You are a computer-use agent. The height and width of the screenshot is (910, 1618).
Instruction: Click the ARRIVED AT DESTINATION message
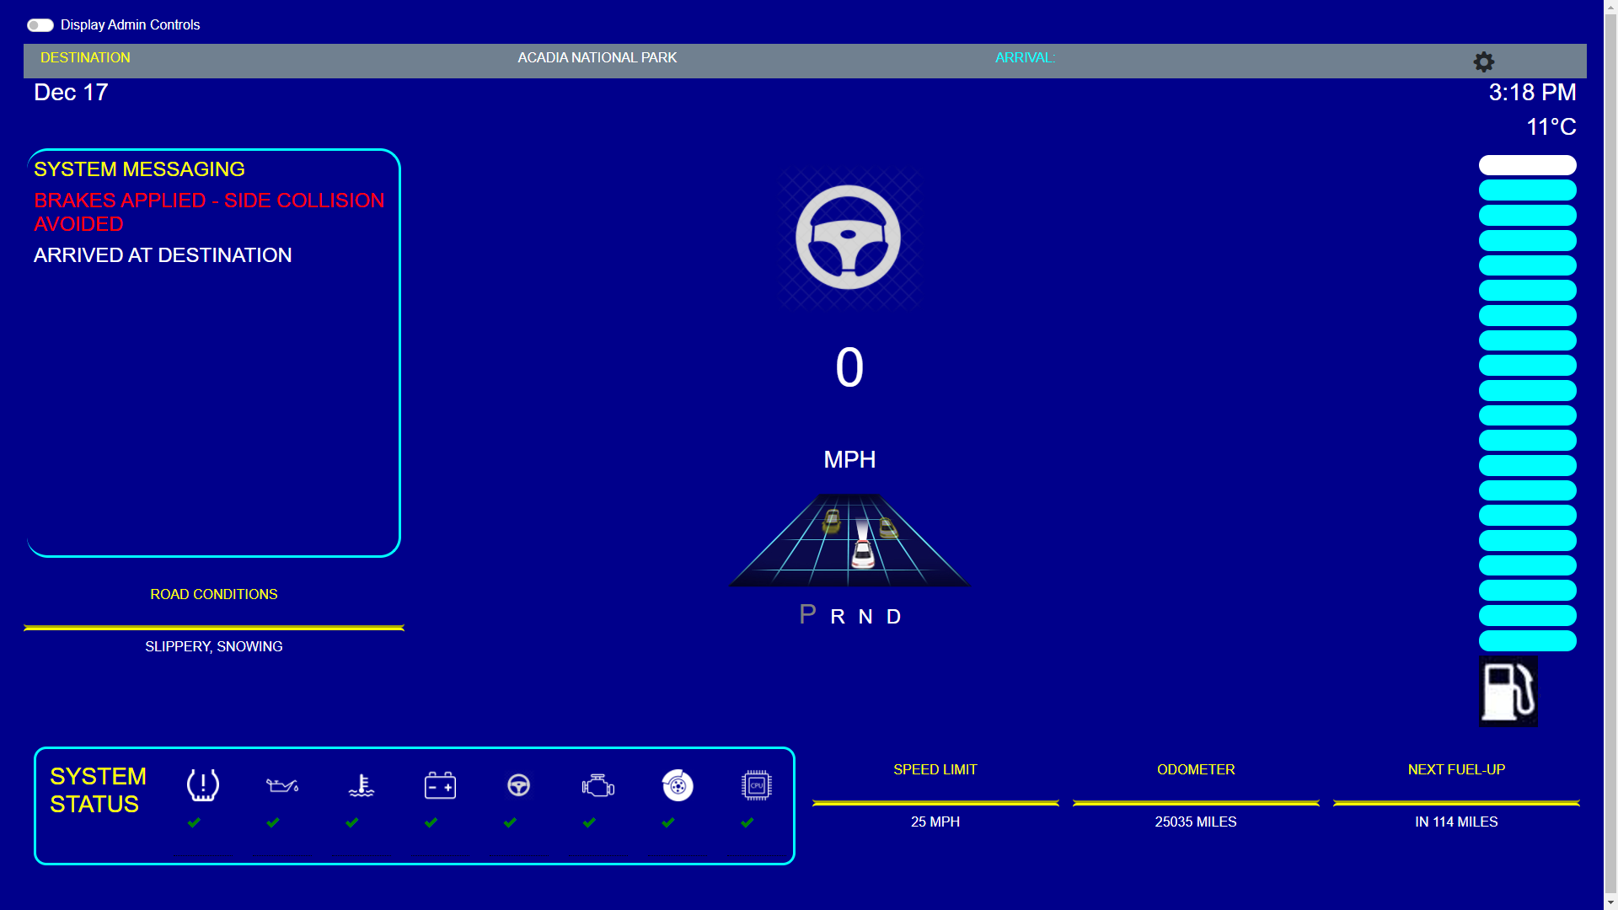pyautogui.click(x=163, y=255)
